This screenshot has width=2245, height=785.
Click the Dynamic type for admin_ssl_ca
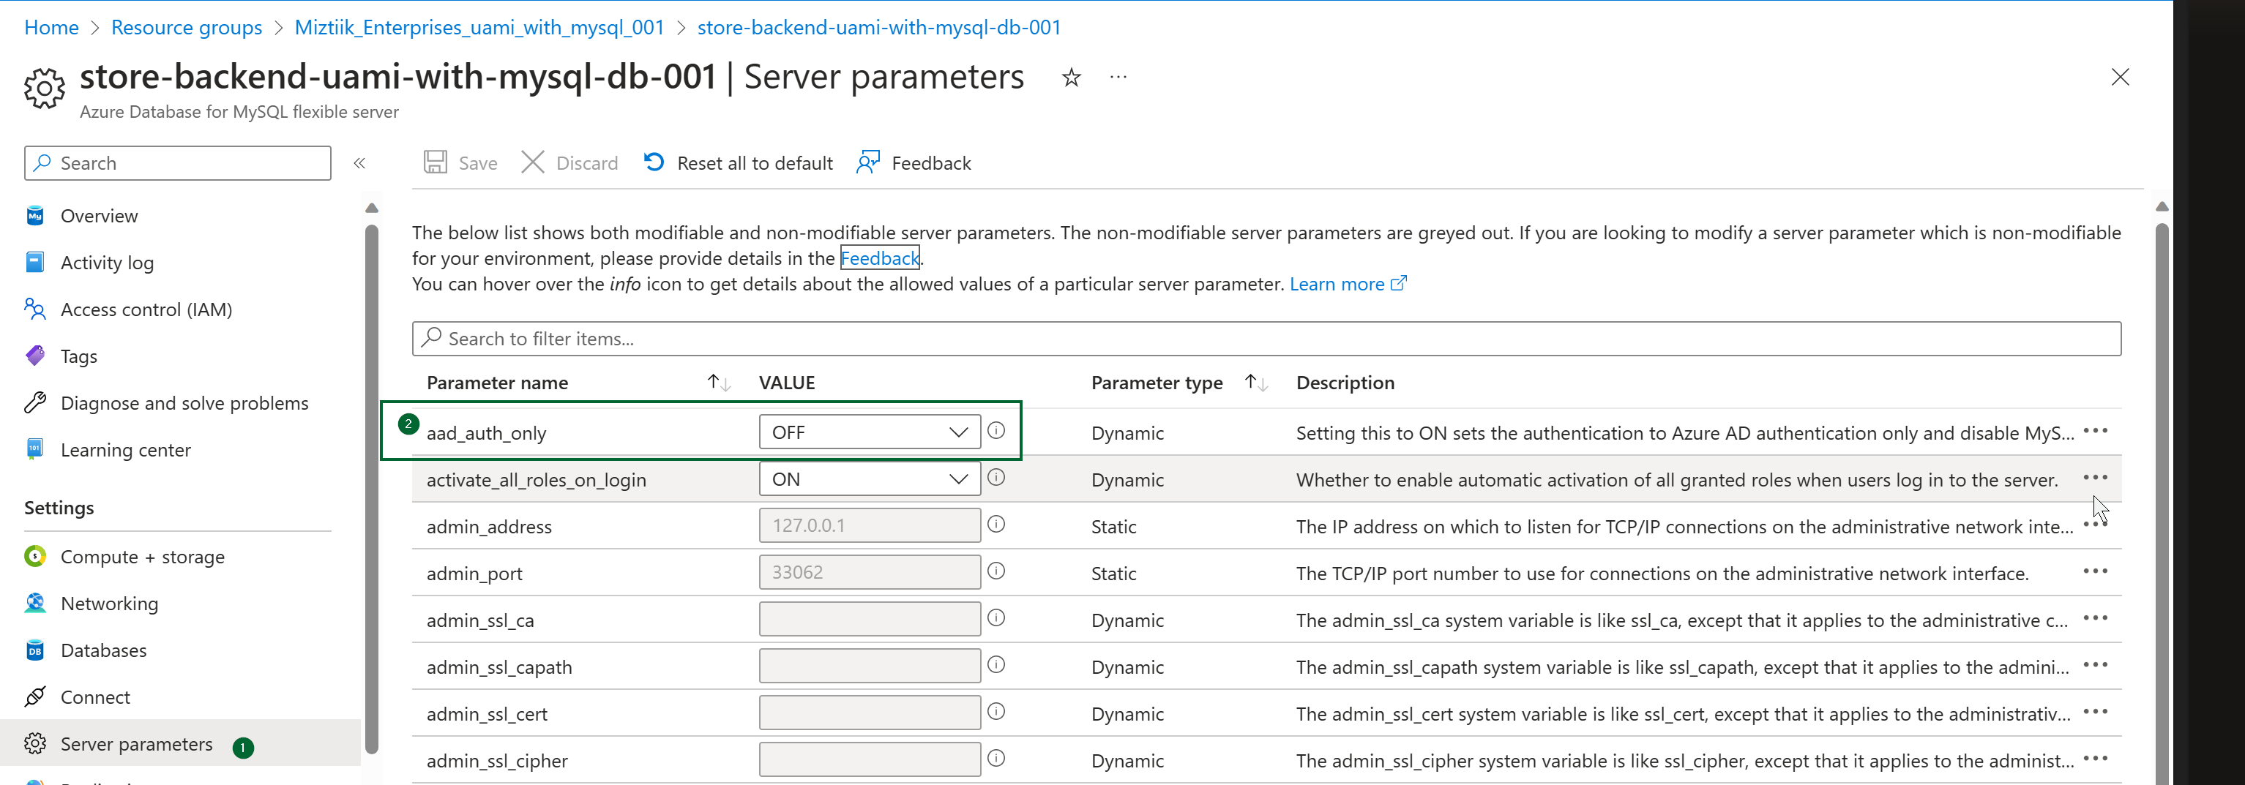coord(1127,620)
